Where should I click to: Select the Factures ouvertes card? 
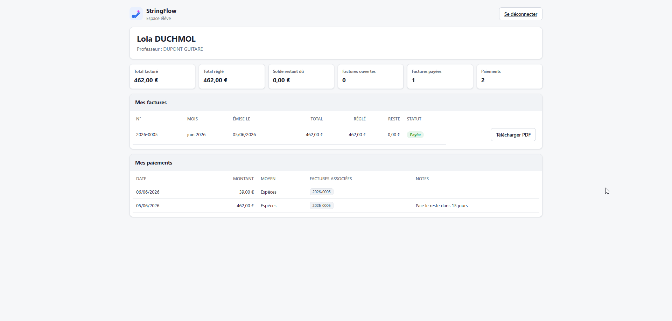coord(371,76)
